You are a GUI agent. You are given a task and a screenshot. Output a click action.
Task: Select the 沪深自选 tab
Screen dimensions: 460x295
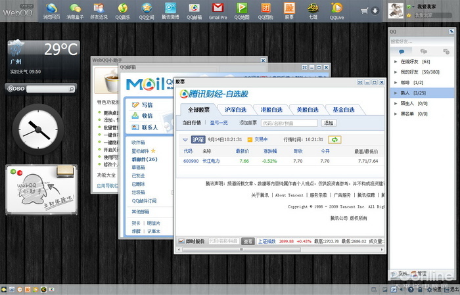[x=235, y=110]
